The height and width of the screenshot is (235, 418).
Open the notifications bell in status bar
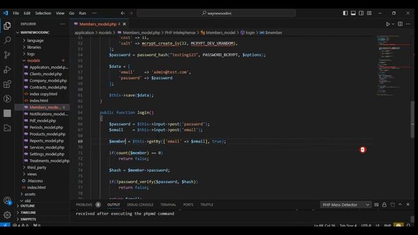[x=408, y=225]
